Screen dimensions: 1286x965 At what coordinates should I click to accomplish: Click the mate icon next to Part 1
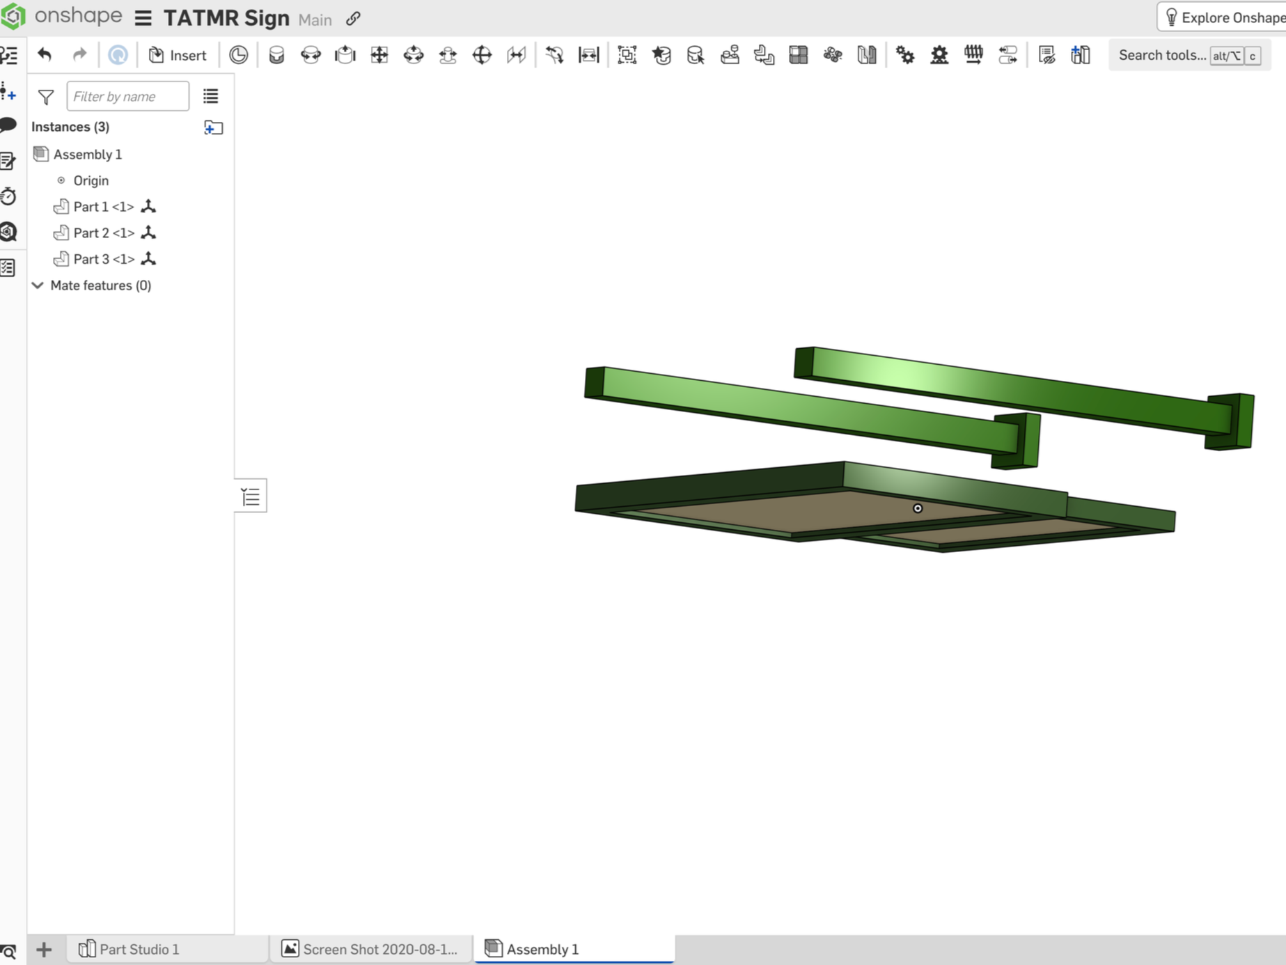pos(148,206)
